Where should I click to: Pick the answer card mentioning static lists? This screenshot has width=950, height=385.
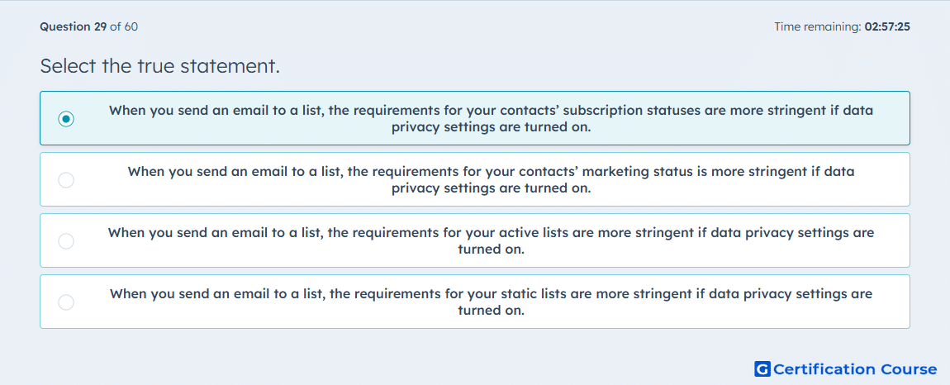point(475,302)
